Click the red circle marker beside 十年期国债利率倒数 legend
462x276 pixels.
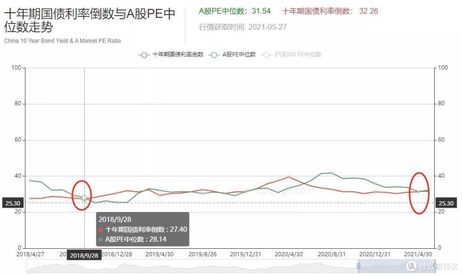(143, 55)
